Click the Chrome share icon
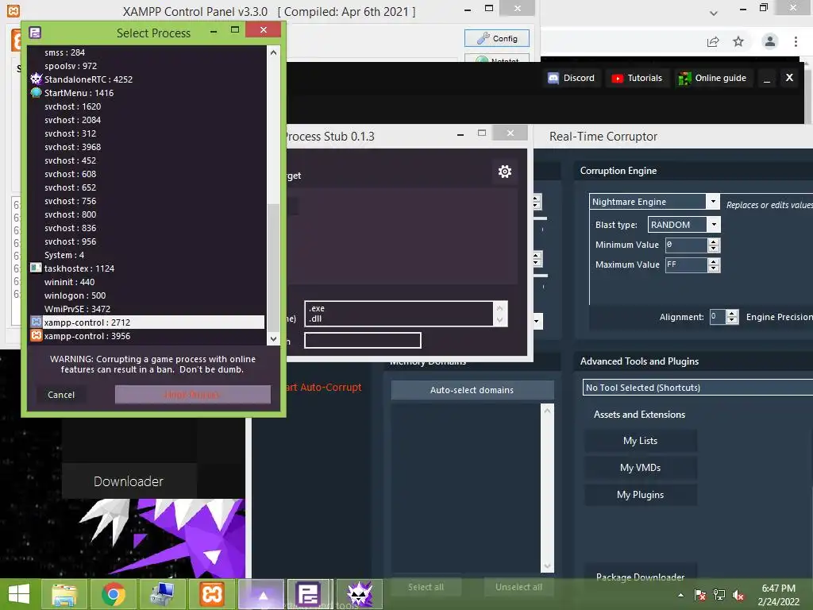The height and width of the screenshot is (610, 813). 713,41
